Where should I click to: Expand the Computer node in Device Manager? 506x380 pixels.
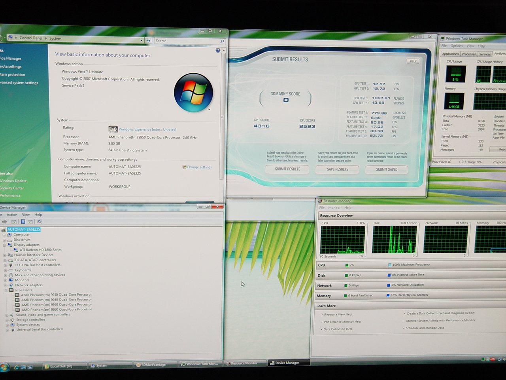point(4,235)
